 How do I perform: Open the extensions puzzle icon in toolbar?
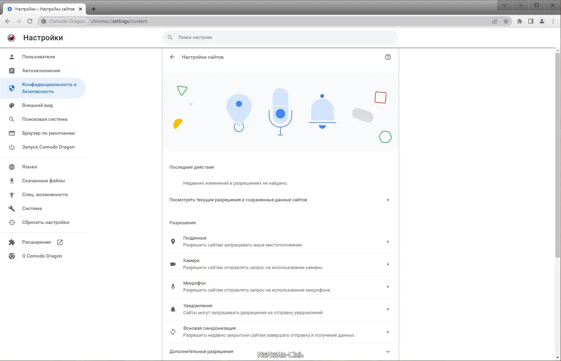click(519, 21)
